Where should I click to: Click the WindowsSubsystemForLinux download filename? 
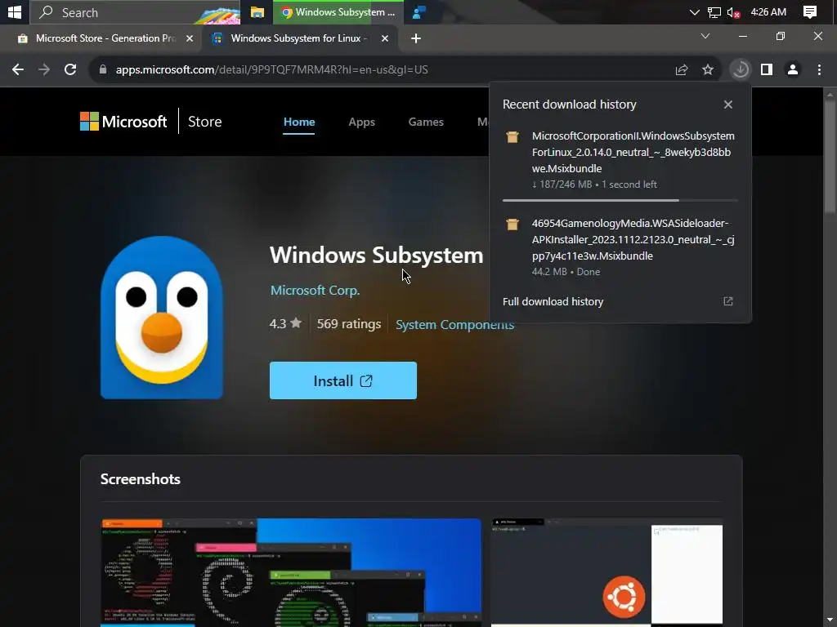click(633, 152)
